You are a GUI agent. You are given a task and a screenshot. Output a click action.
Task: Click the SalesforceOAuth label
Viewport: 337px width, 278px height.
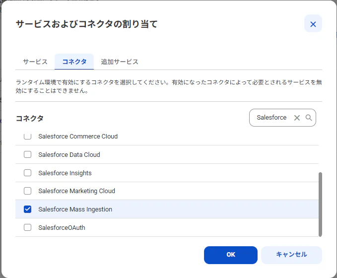[62, 227]
